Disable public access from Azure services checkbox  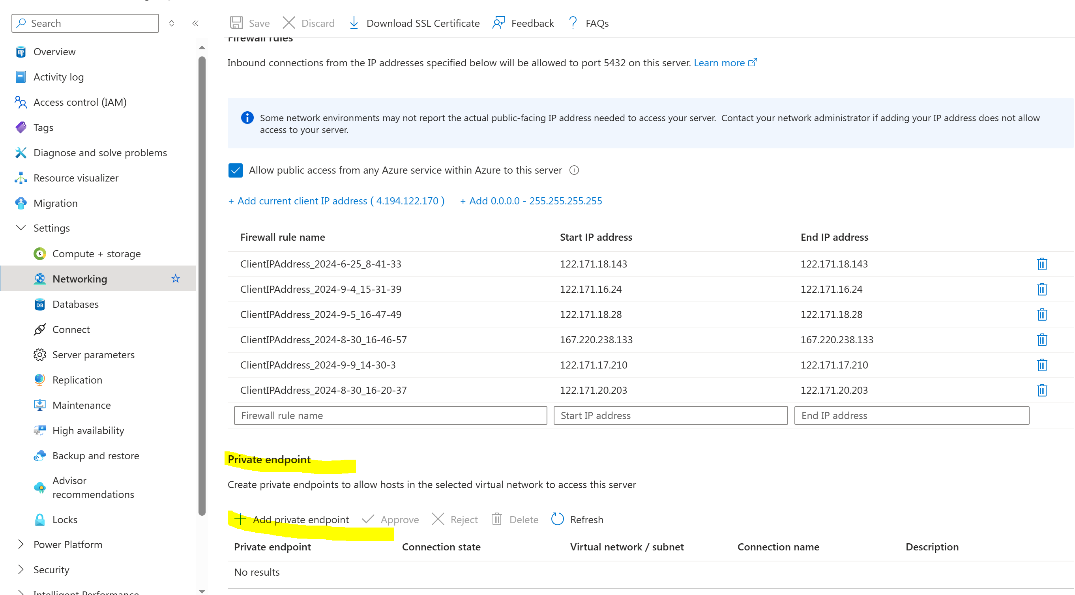click(235, 170)
